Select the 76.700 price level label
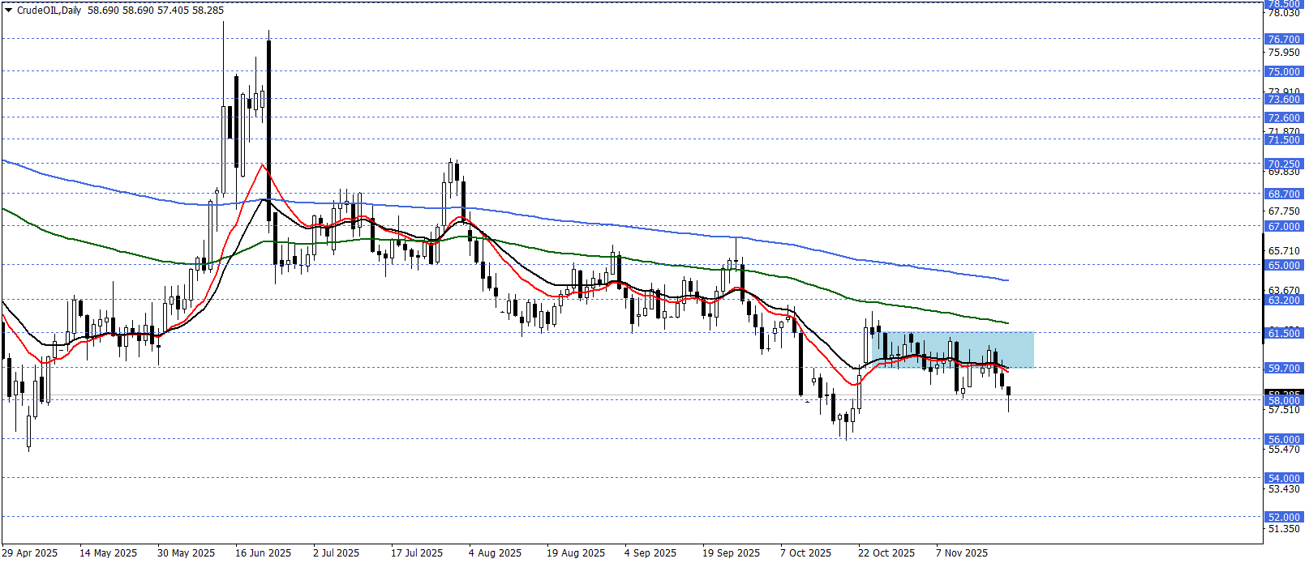 point(1283,39)
